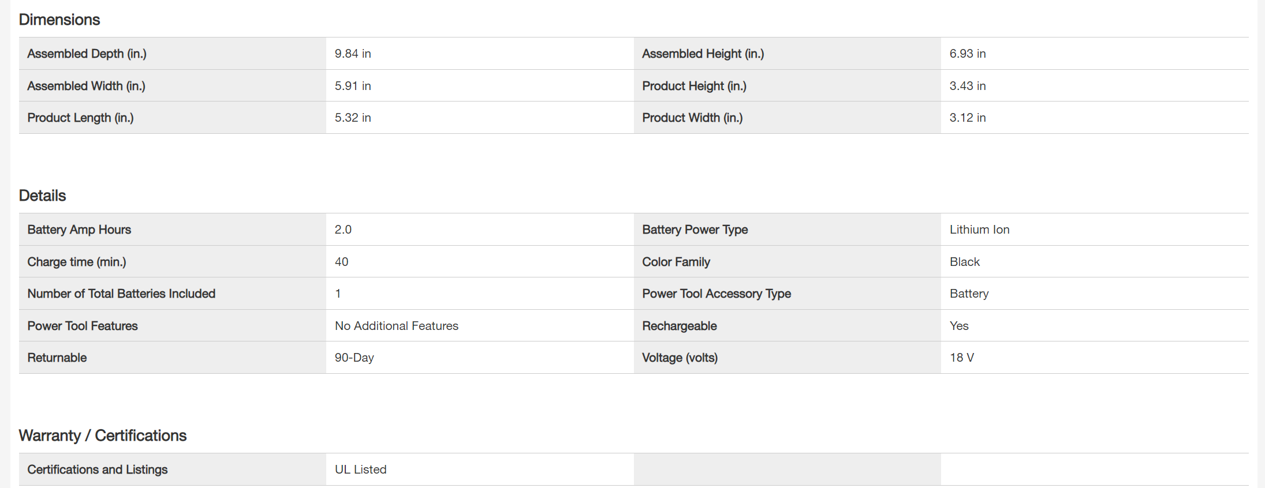Click the Warranty / Certifications heading
This screenshot has width=1265, height=488.
(103, 436)
